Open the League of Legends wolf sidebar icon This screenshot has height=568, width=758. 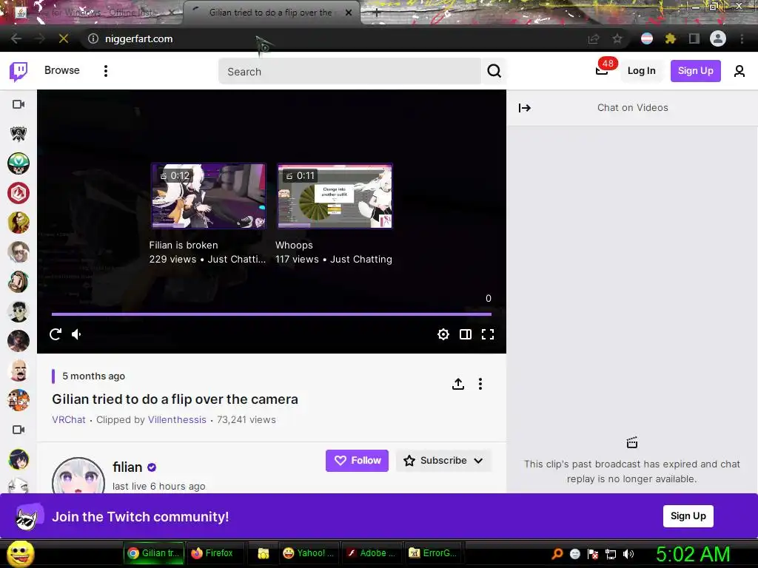(x=19, y=134)
